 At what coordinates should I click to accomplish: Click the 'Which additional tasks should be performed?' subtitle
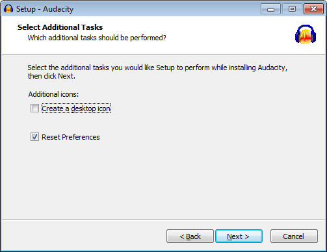[97, 38]
